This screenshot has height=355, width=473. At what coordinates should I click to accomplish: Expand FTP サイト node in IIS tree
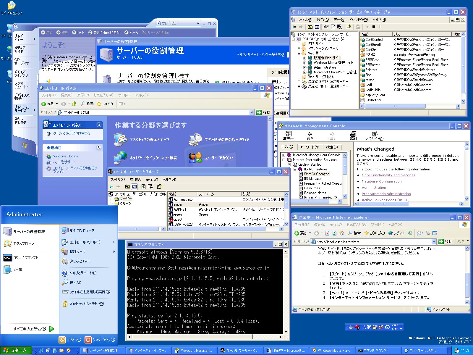(x=299, y=44)
